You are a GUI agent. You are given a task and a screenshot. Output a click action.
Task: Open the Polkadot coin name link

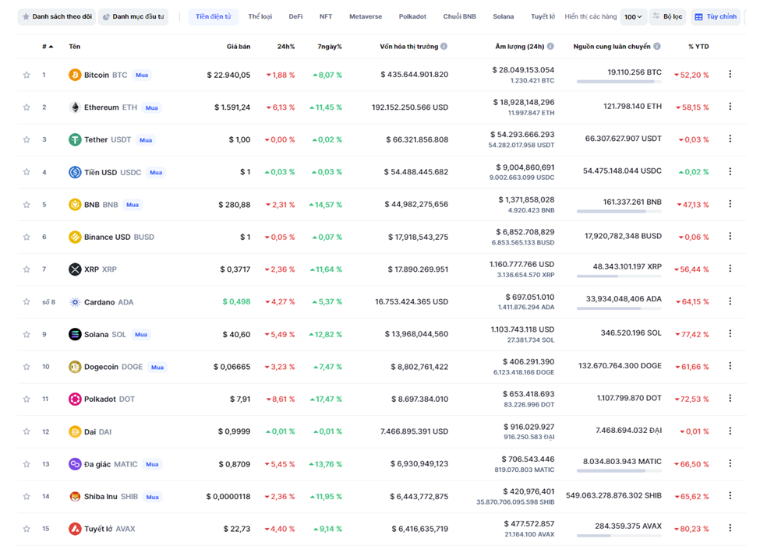100,399
